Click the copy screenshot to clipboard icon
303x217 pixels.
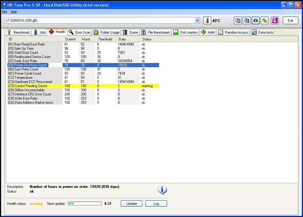247,21
